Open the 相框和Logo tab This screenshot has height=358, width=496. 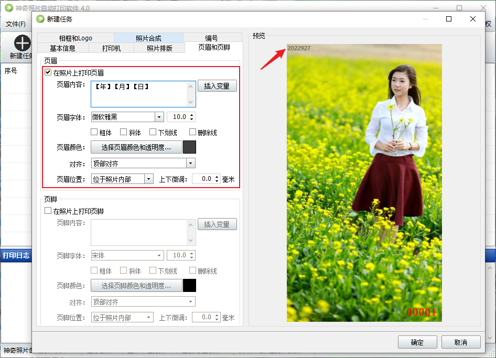76,38
